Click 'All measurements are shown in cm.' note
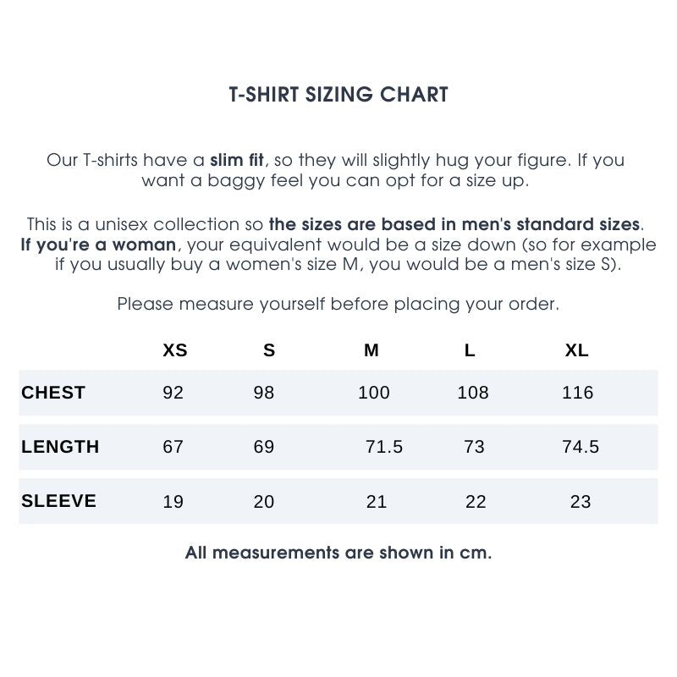Image resolution: width=677 pixels, height=677 pixels. pyautogui.click(x=338, y=553)
